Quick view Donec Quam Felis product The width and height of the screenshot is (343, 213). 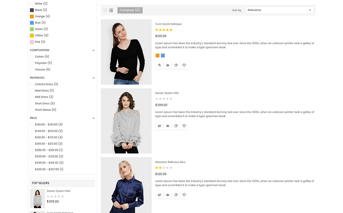[x=167, y=126]
